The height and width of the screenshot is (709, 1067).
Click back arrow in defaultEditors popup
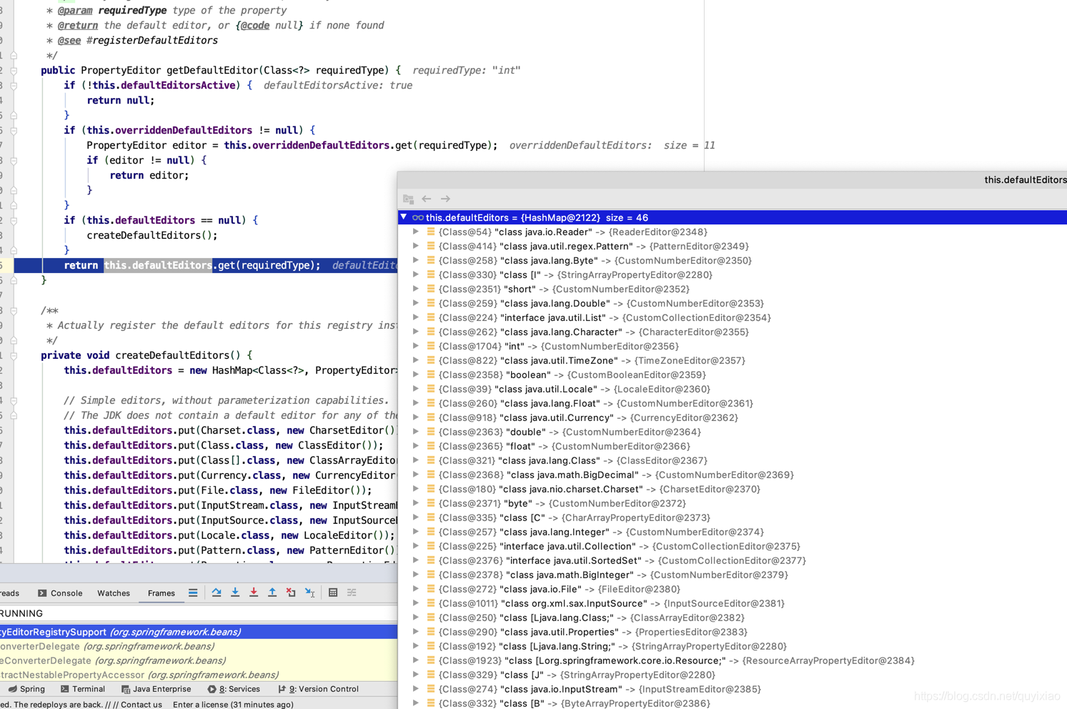427,199
